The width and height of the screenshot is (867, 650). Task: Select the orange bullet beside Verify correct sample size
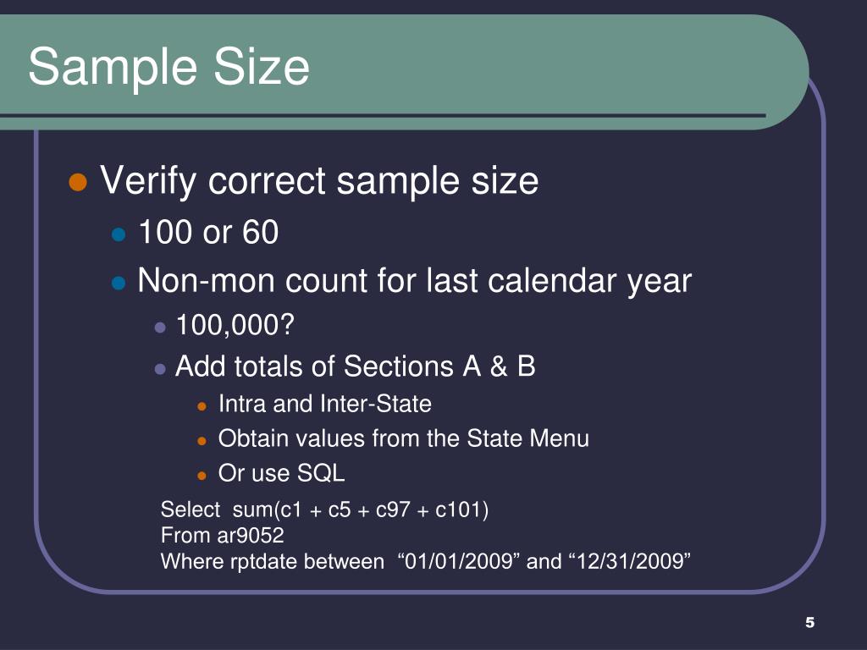78,181
